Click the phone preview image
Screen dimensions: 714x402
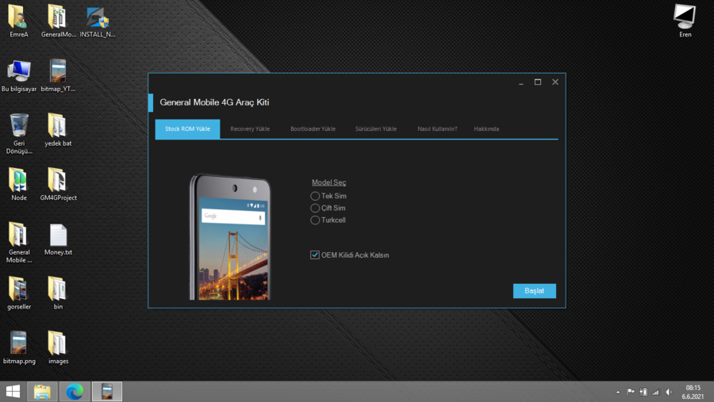click(230, 236)
